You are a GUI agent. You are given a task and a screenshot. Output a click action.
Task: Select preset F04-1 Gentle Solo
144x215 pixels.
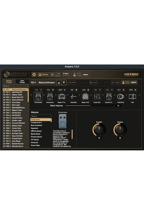[15, 113]
